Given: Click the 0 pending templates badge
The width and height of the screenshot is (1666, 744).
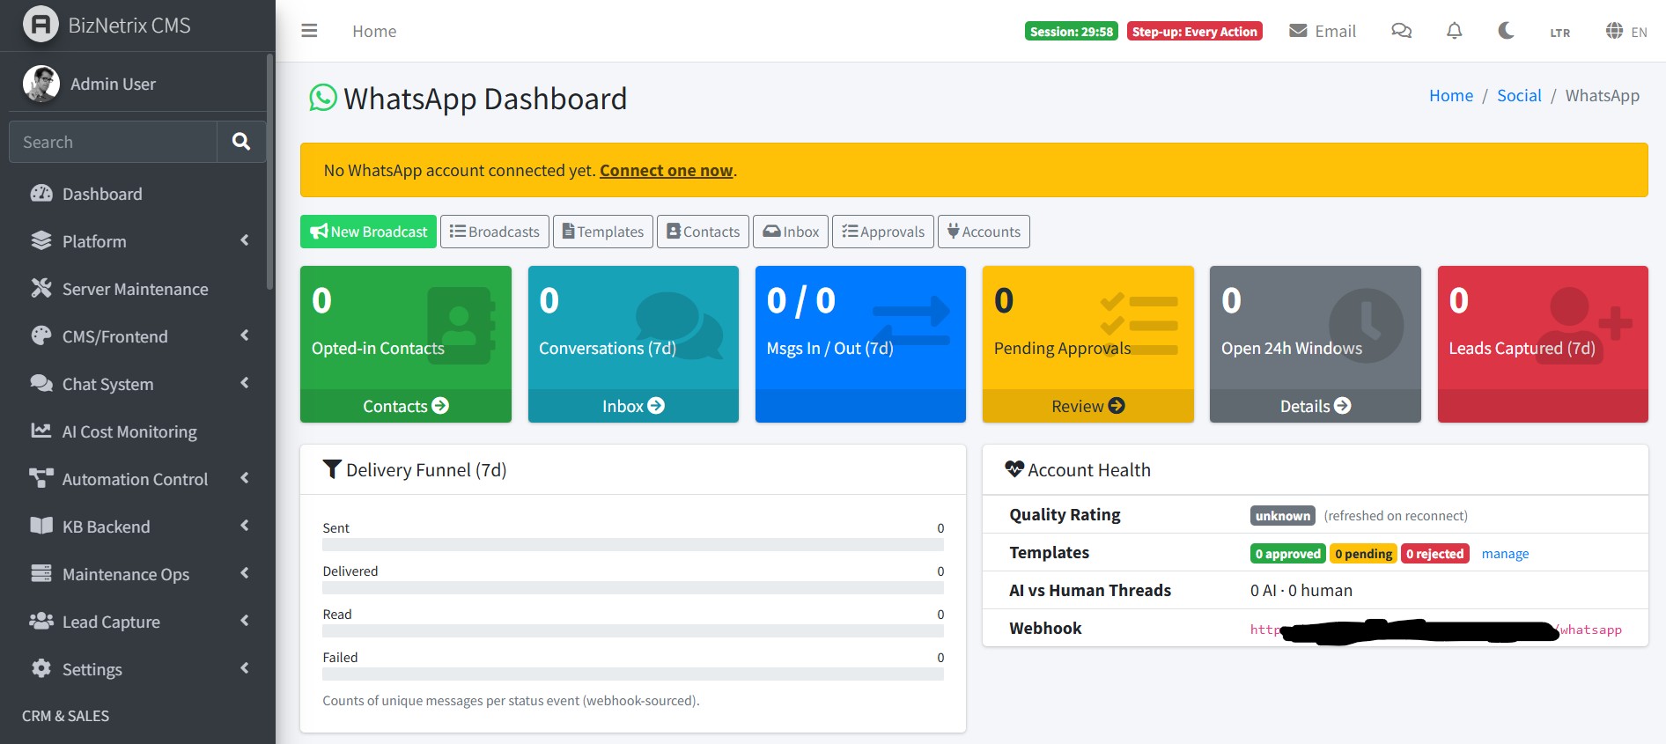Looking at the screenshot, I should pyautogui.click(x=1363, y=554).
